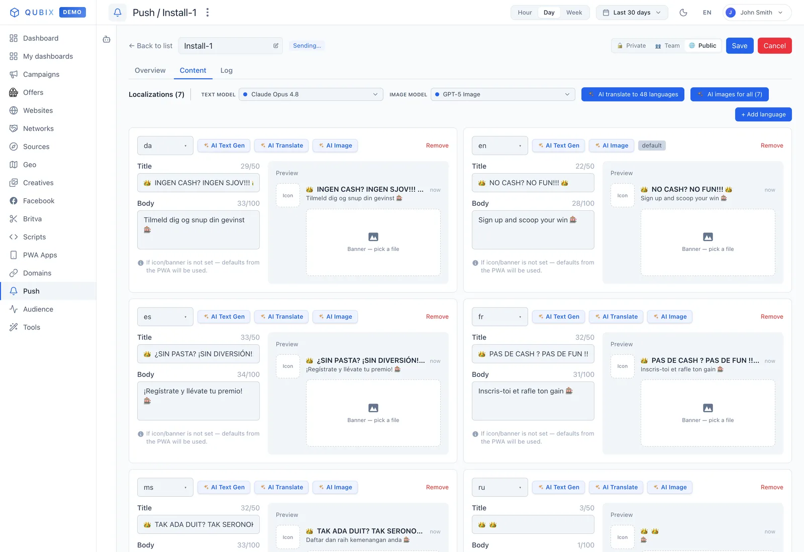
Task: Select the Private visibility option
Action: point(632,46)
